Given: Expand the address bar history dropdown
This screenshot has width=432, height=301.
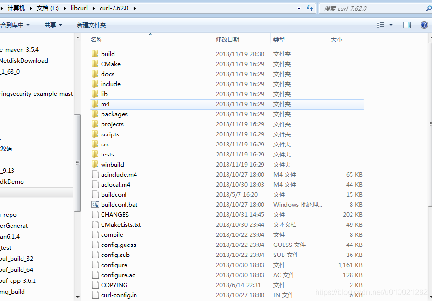Looking at the screenshot, I should point(299,8).
